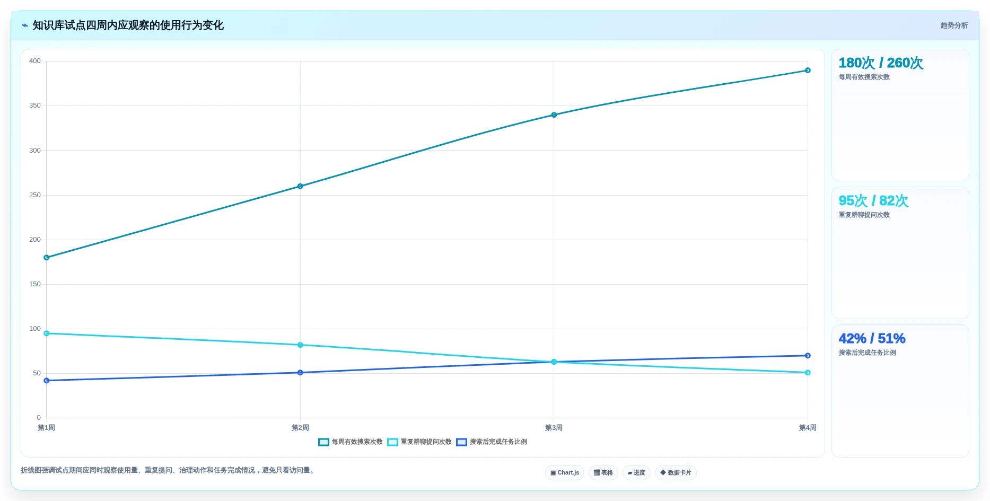The width and height of the screenshot is (990, 501).
Task: Select the 第2周 point on the 每周有效搜索次数 line
Action: 300,186
